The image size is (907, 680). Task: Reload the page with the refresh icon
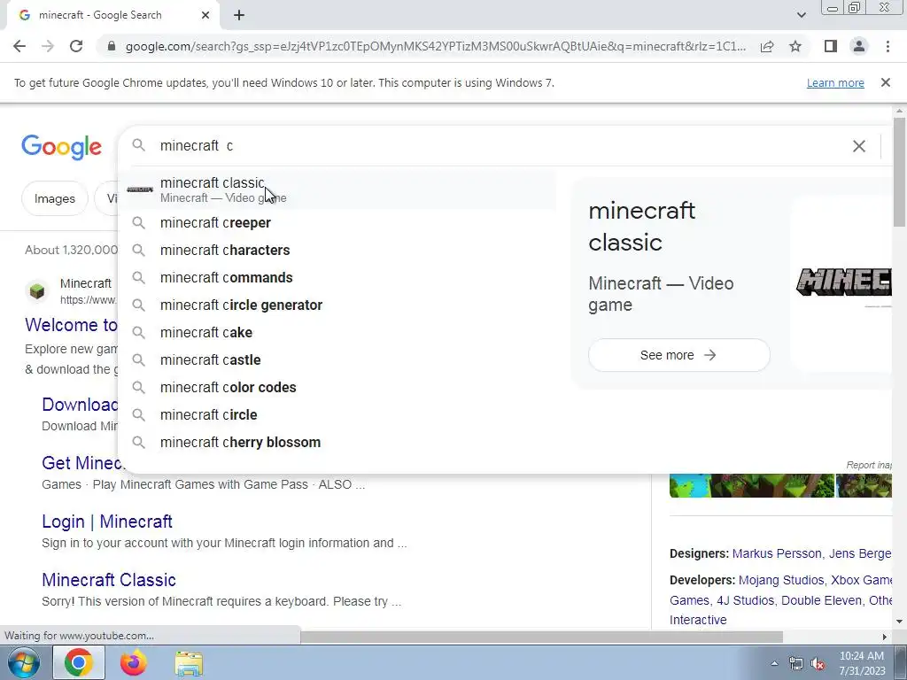[x=76, y=46]
